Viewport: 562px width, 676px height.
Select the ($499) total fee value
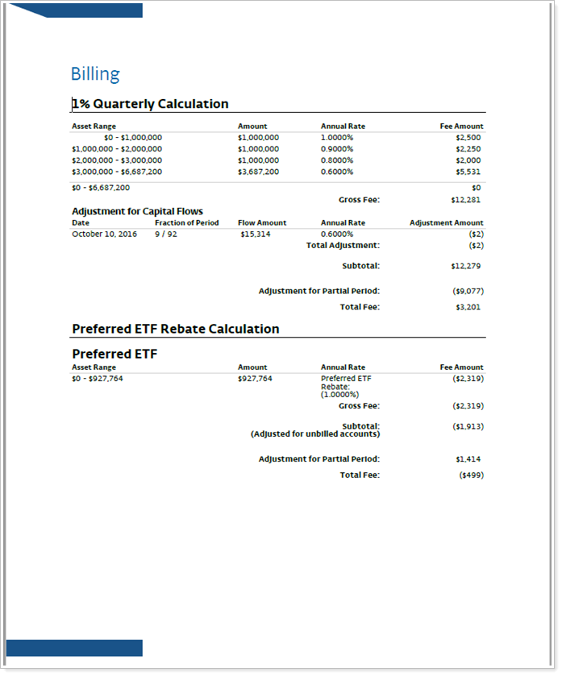(x=471, y=475)
